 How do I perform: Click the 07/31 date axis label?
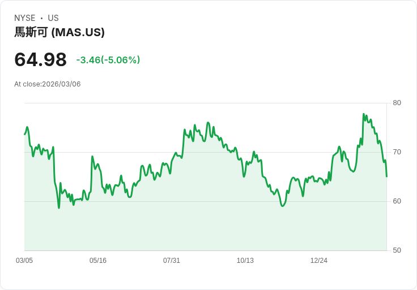[x=172, y=261]
